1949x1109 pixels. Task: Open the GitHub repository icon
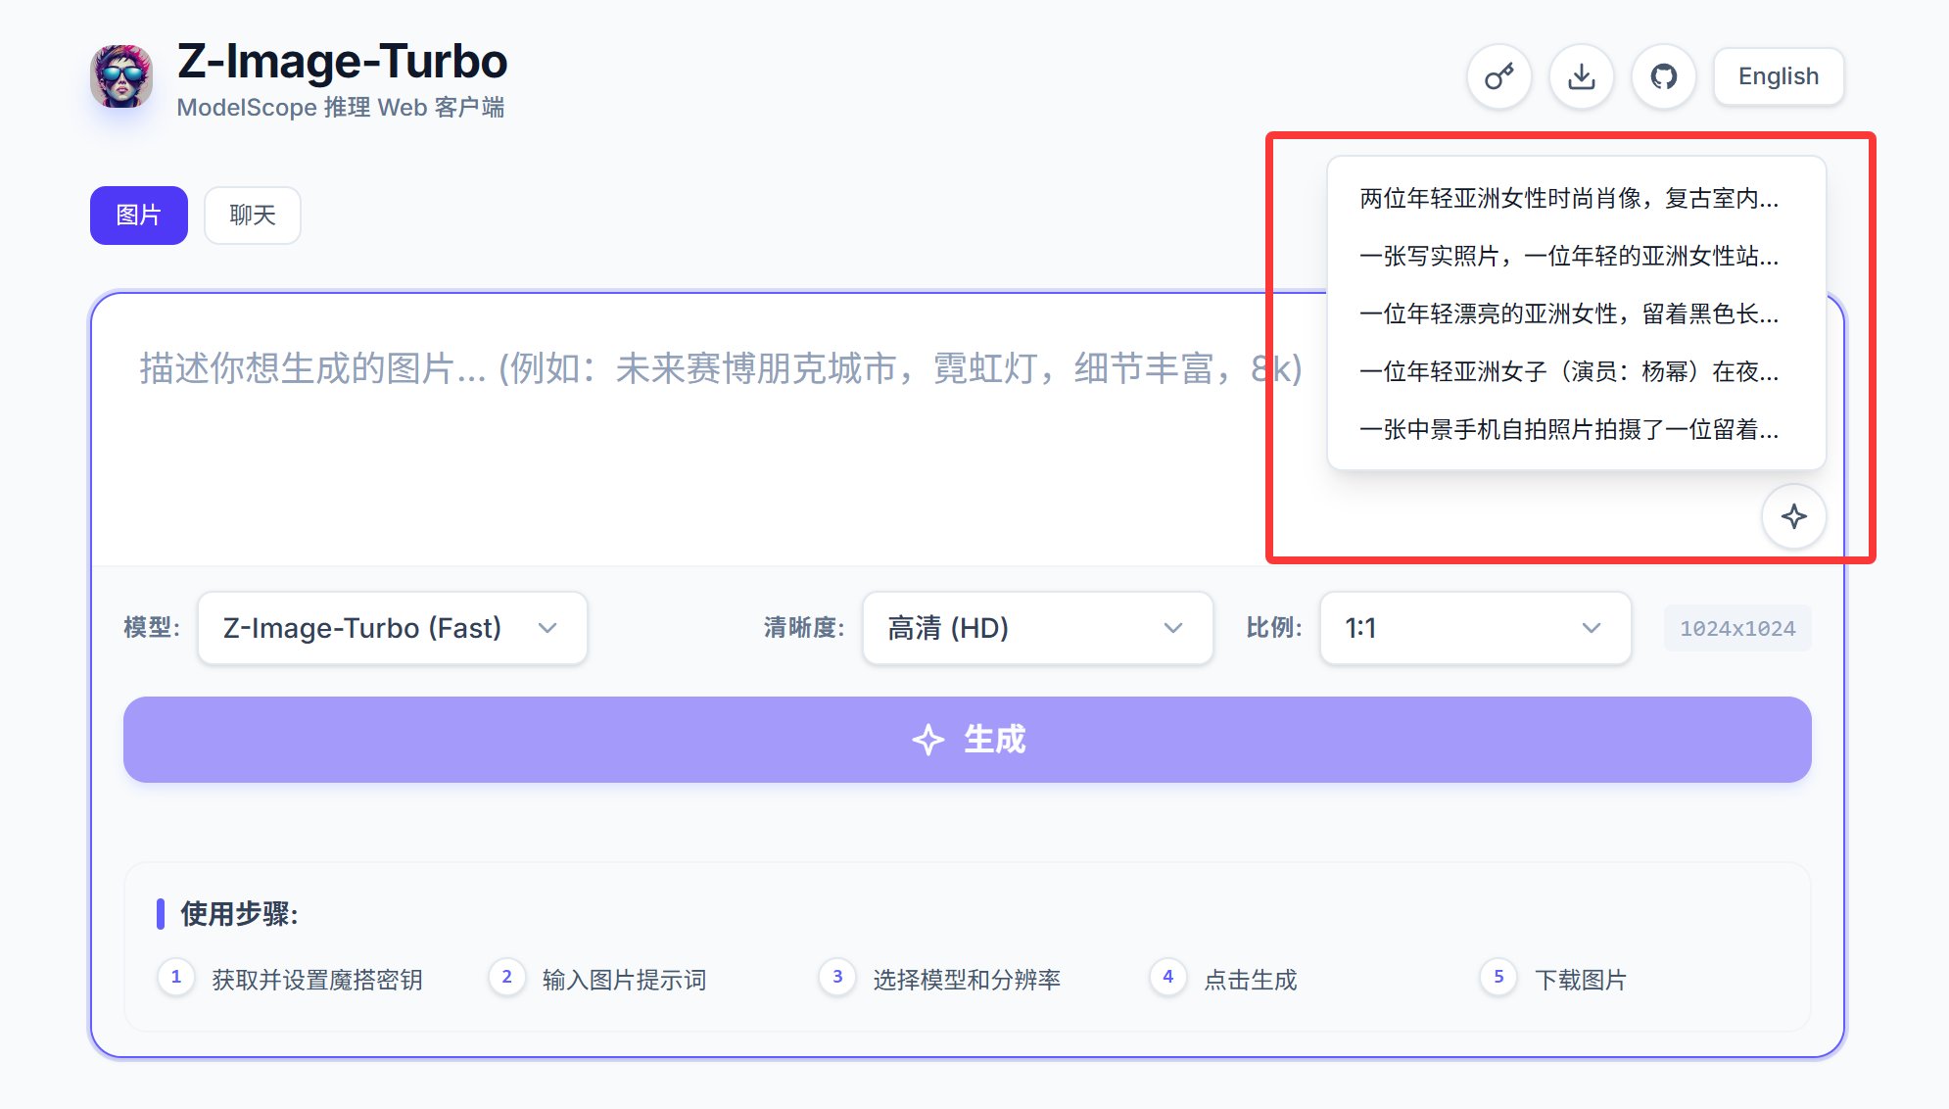1663,76
